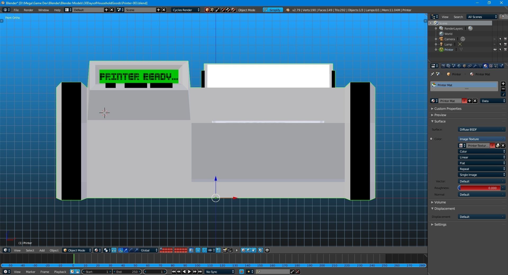Select the Material properties tab (sphere icon)
This screenshot has width=508, height=275.
(486, 66)
